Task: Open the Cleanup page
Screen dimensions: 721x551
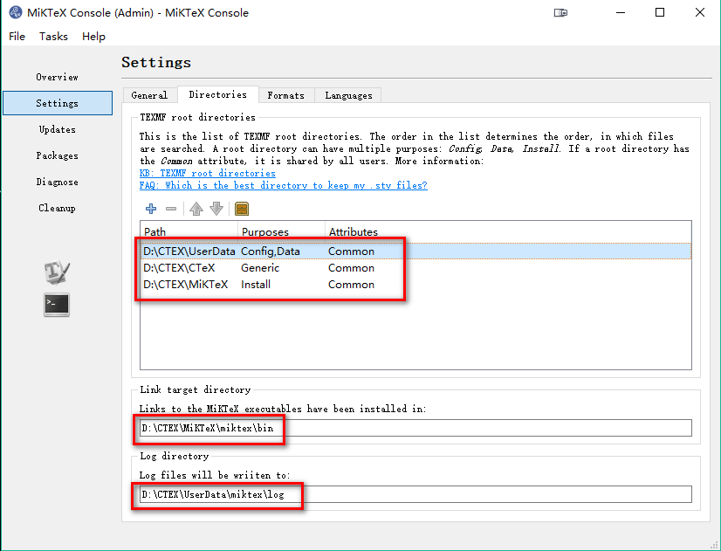Action: (58, 208)
